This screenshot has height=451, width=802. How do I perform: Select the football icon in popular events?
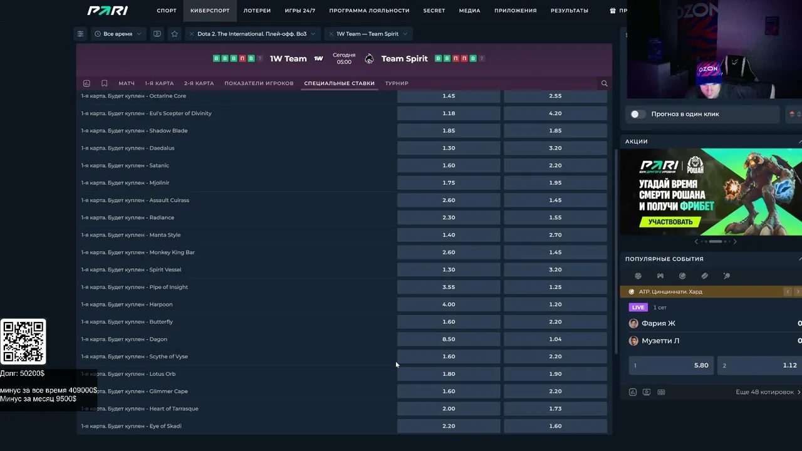638,276
